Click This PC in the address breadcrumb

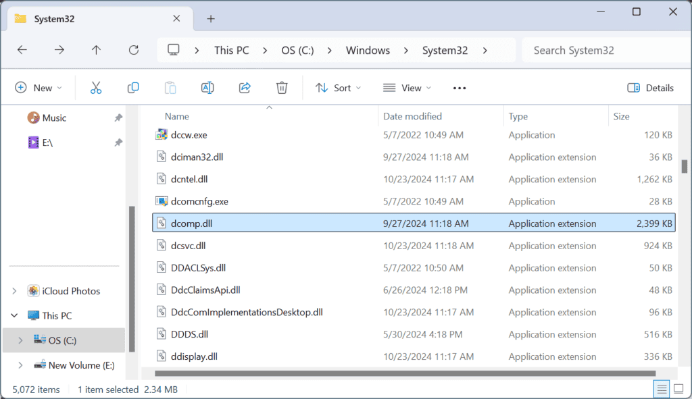pos(232,50)
